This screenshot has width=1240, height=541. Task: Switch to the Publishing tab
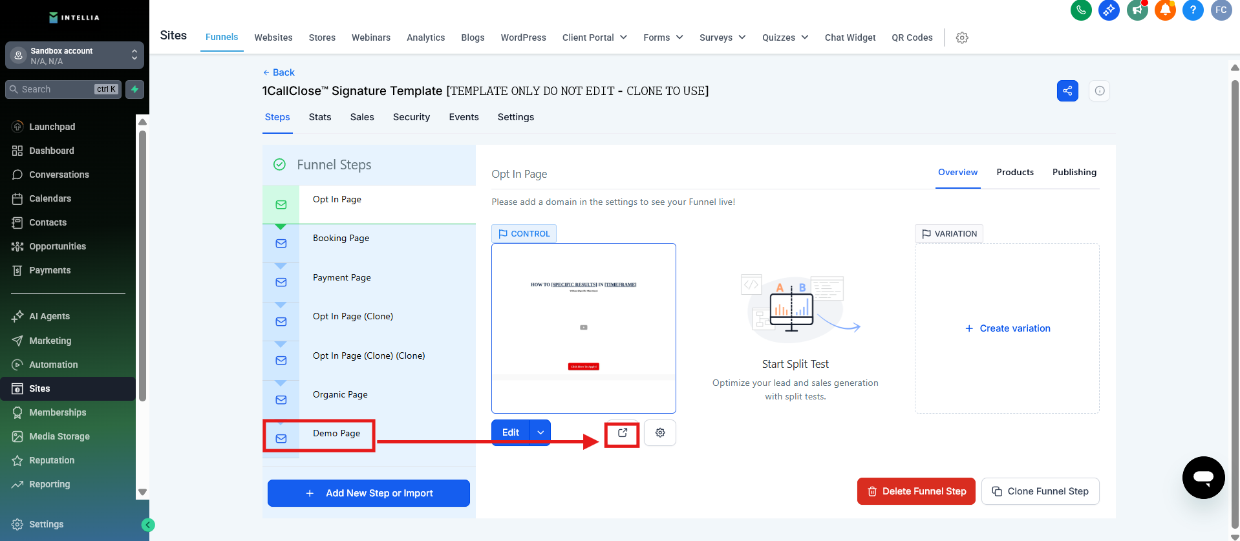[1074, 173]
